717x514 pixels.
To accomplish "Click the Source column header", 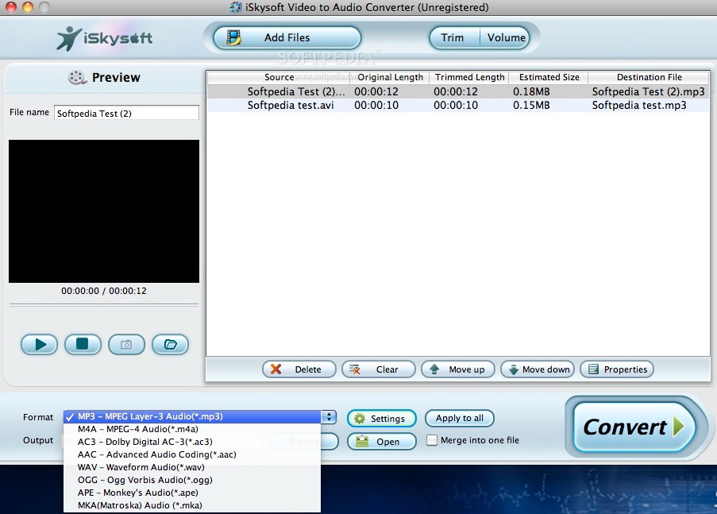I will click(x=279, y=77).
